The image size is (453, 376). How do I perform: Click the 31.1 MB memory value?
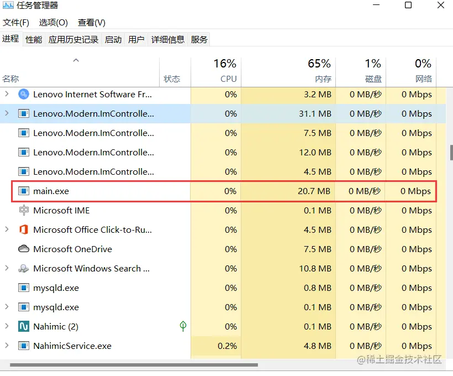tap(315, 114)
